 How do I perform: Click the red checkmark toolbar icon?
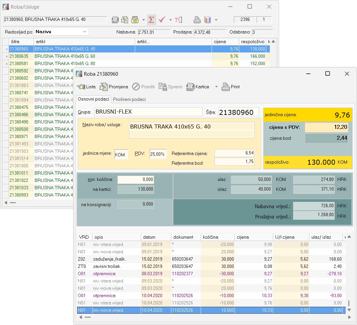click(x=162, y=20)
